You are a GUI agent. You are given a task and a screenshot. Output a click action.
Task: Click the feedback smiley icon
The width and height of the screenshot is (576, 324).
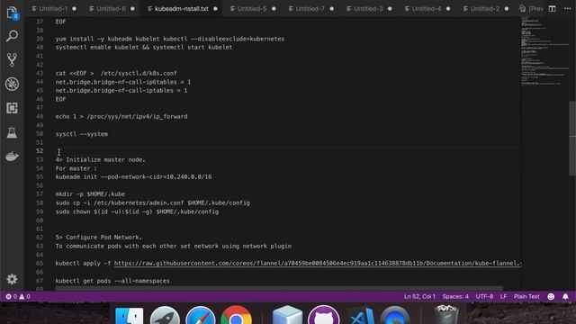point(551,296)
